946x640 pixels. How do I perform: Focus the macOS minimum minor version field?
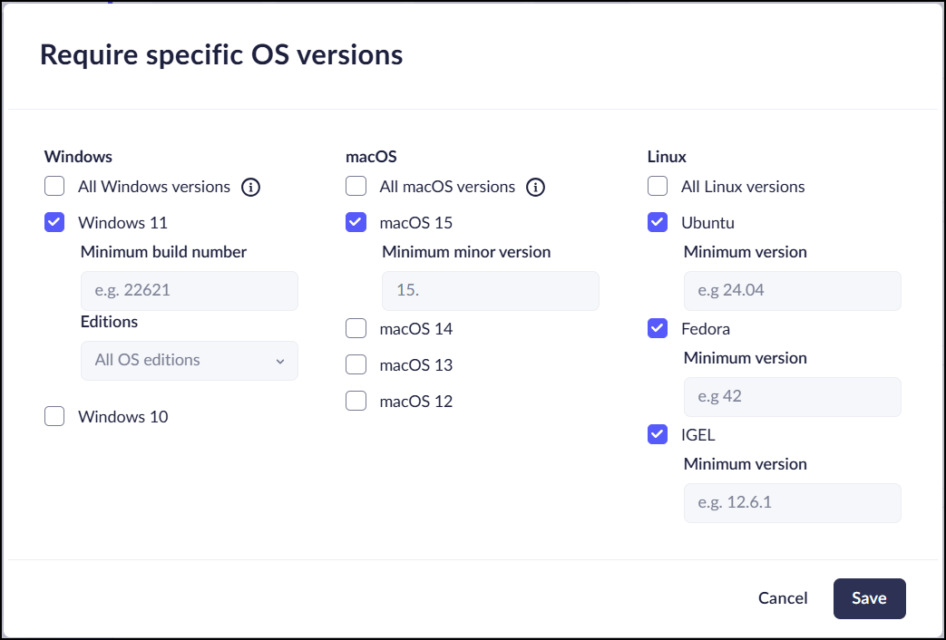pos(491,291)
